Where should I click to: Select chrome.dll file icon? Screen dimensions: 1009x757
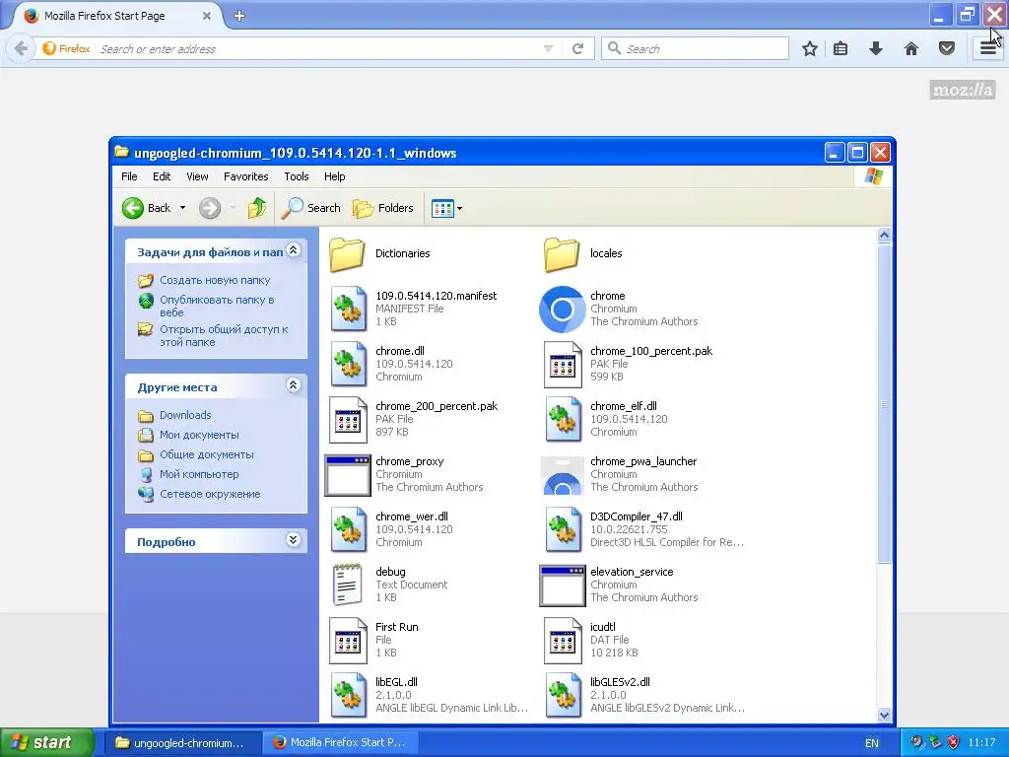(x=348, y=365)
